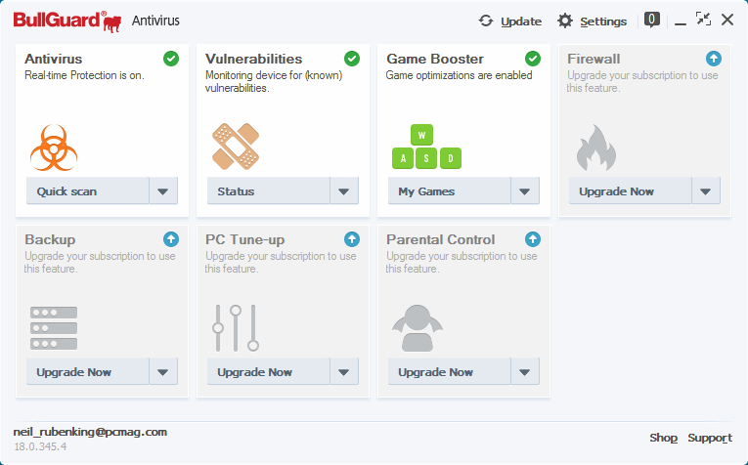Click the Vulnerabilities bandage icon
The height and width of the screenshot is (465, 748).
(x=235, y=147)
